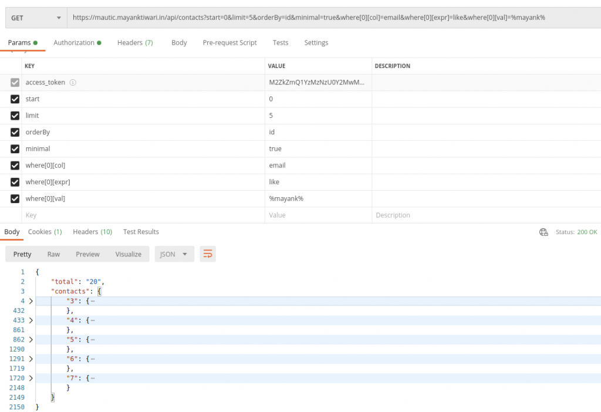Switch to Visualize response view
601x412 pixels.
[129, 254]
